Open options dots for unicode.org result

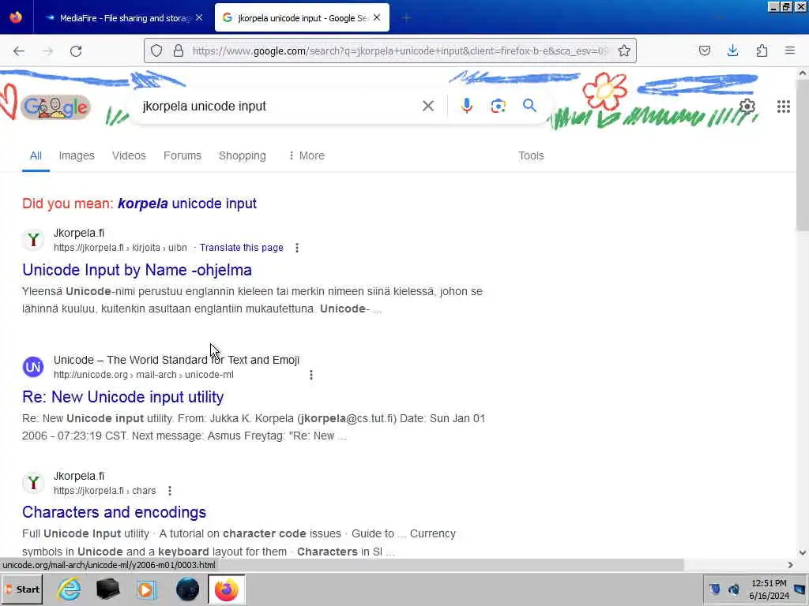coord(311,375)
